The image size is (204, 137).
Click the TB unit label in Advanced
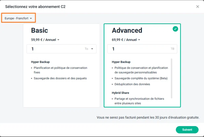pyautogui.click(x=172, y=49)
